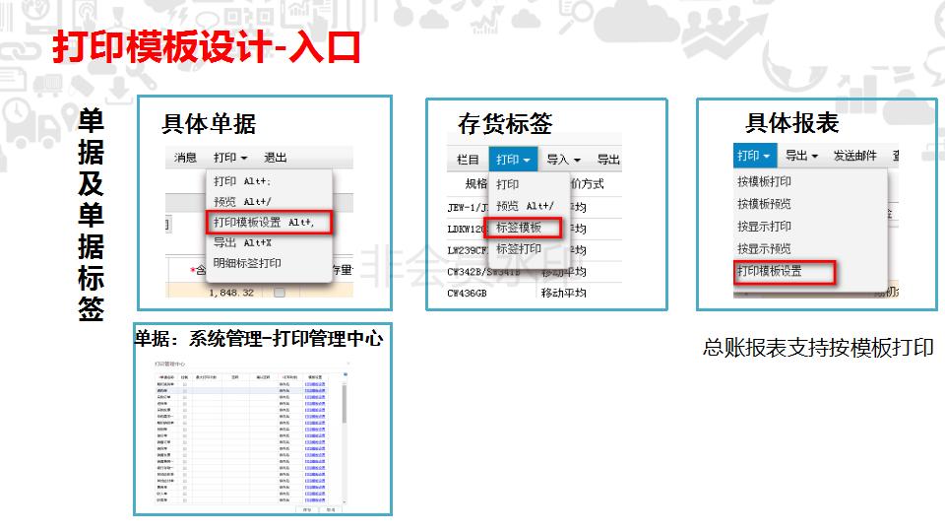Select 打印模板设置 Alt+, menu entry
The height and width of the screenshot is (532, 945).
[268, 222]
